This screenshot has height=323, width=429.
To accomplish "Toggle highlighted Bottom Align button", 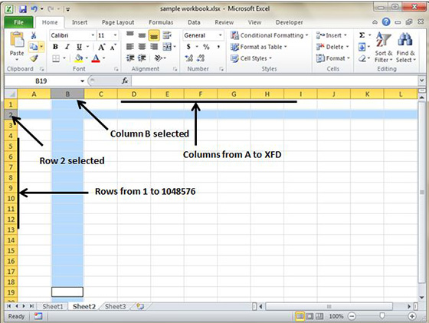I will pos(154,35).
